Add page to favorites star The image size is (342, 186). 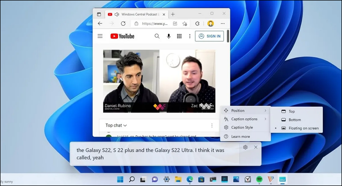(x=185, y=23)
